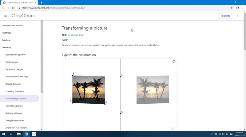The image size is (246, 137).
Task: Go forward in browser history
Action: coord(8,8)
